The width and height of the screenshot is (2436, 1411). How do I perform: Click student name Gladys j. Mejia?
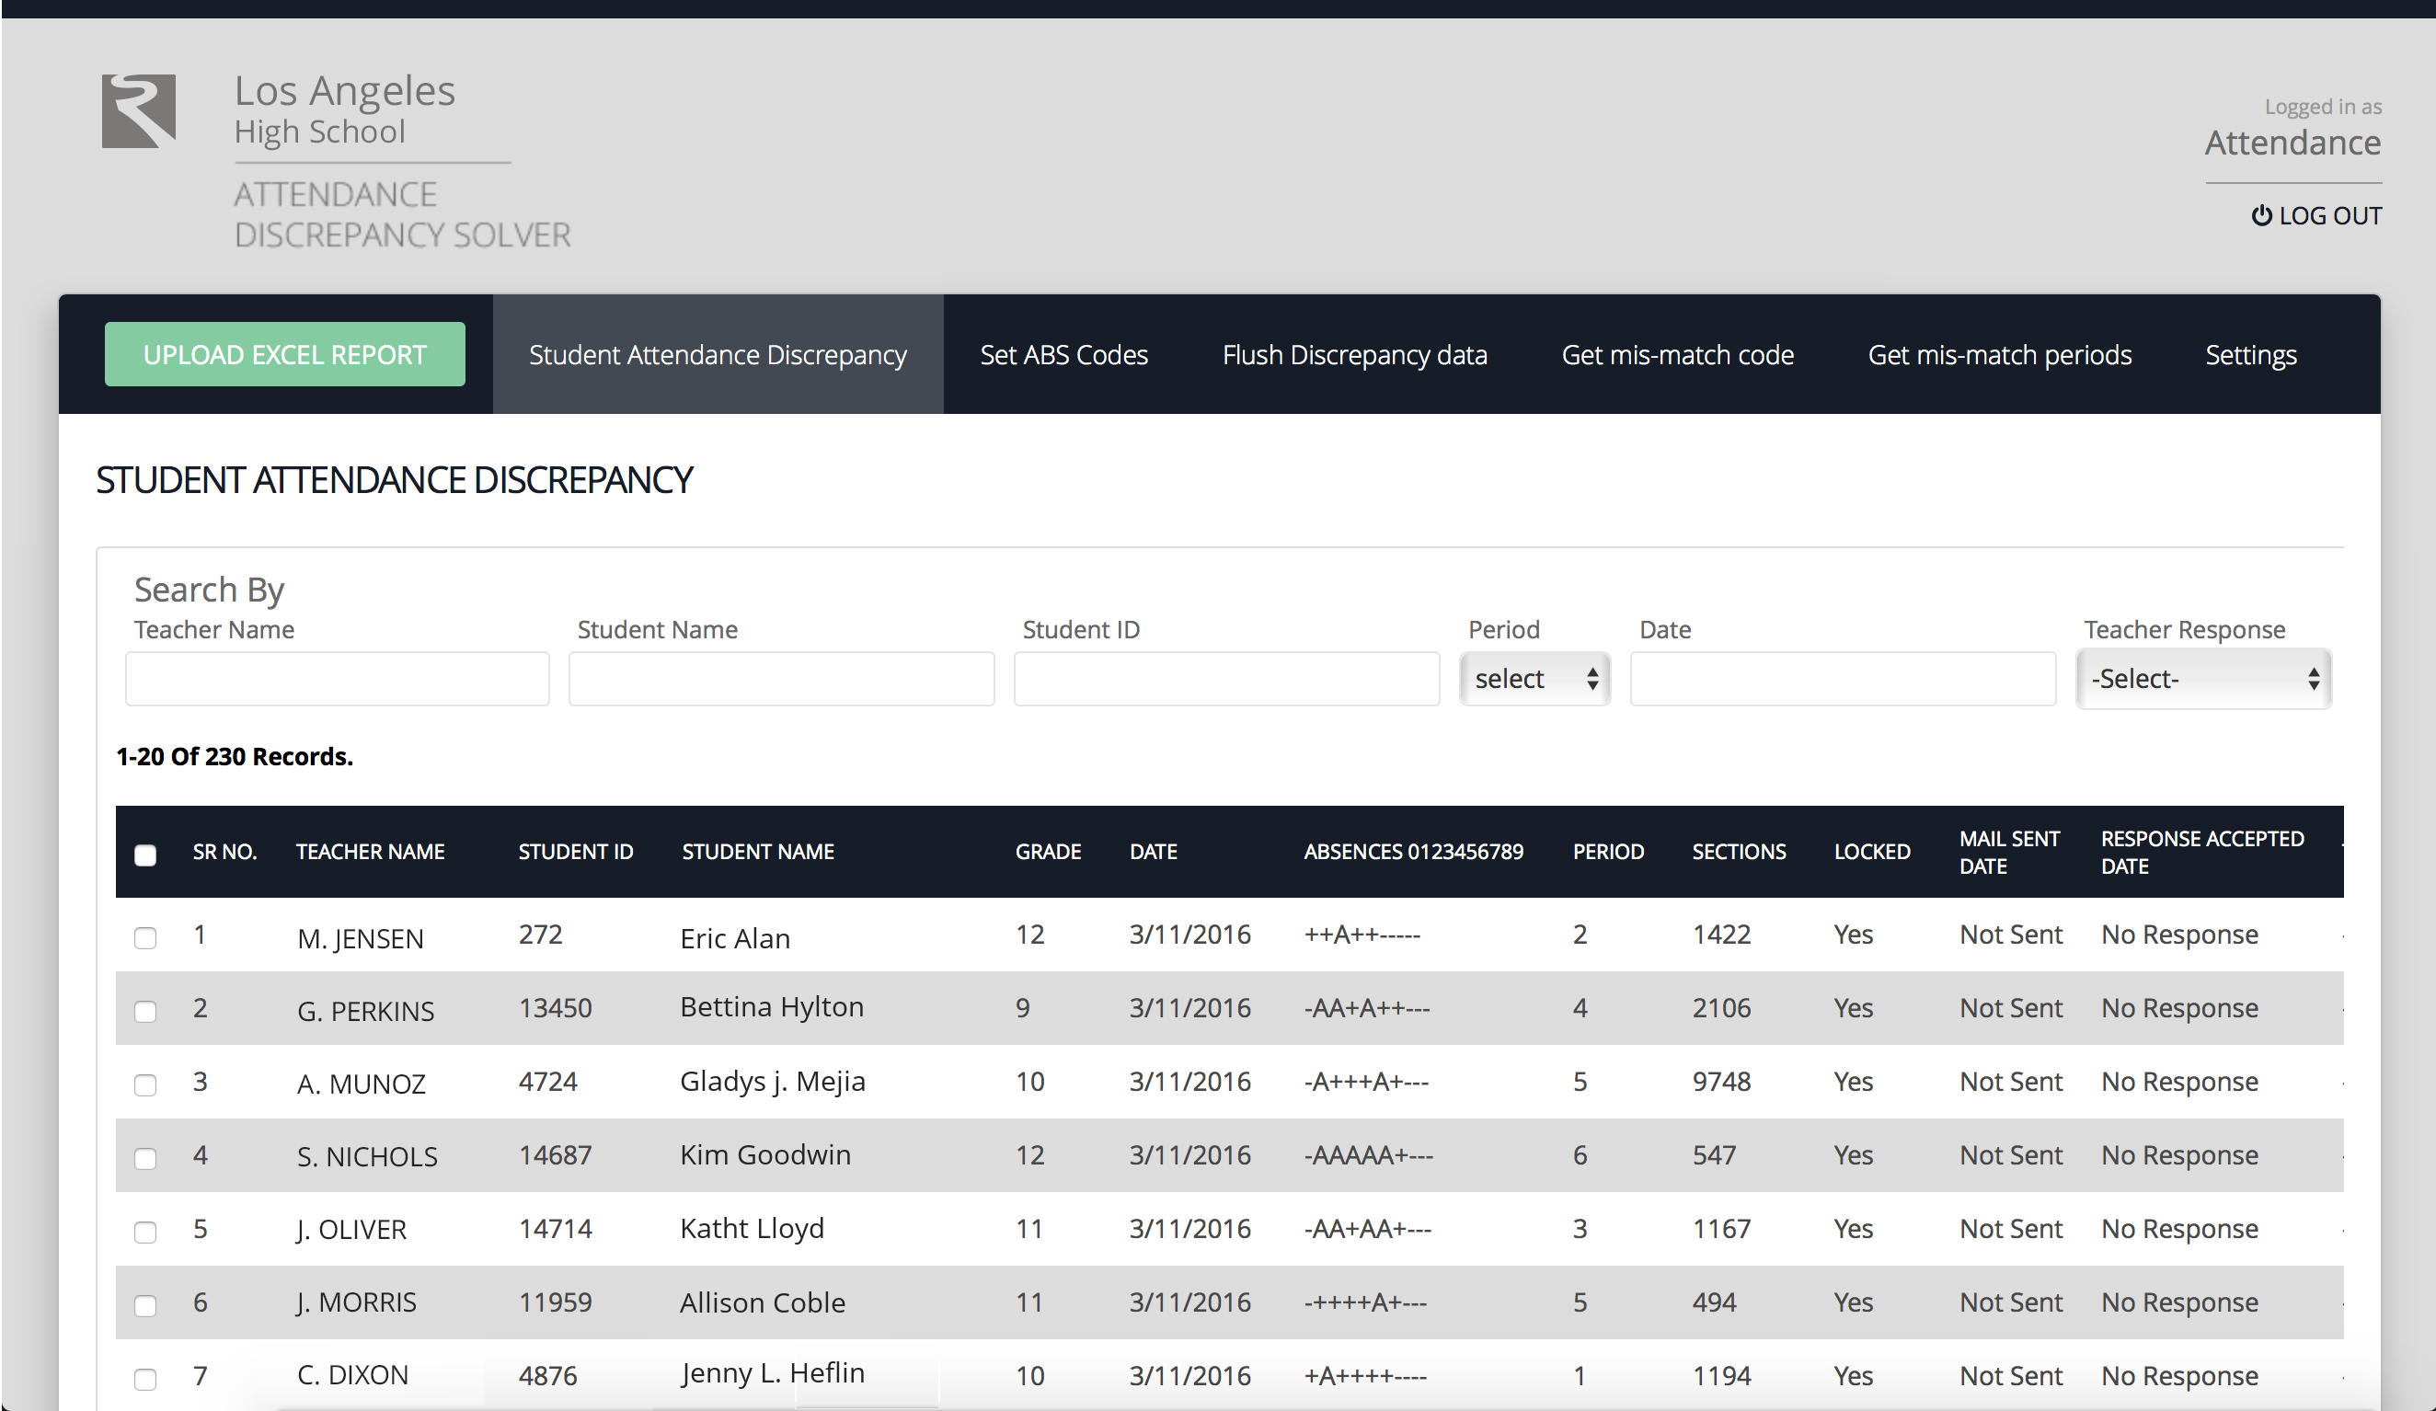pyautogui.click(x=773, y=1082)
